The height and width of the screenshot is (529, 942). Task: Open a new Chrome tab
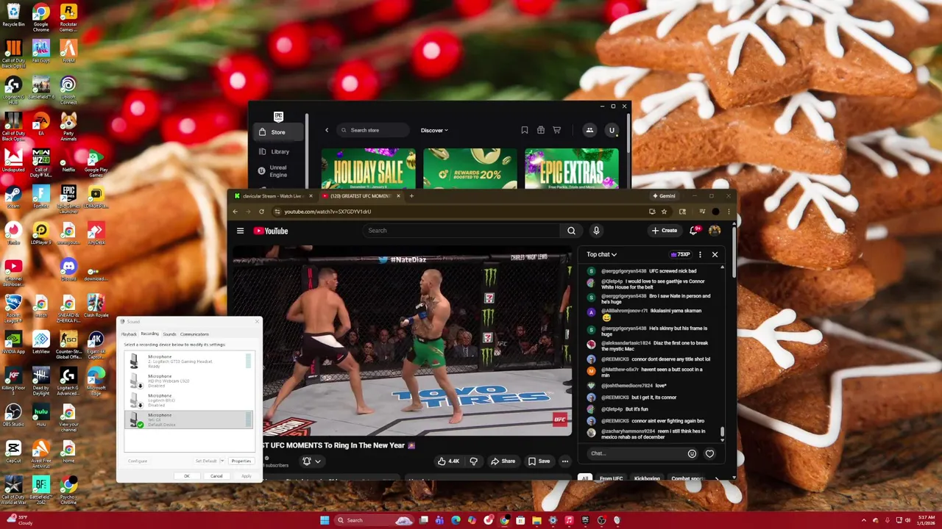pos(411,196)
